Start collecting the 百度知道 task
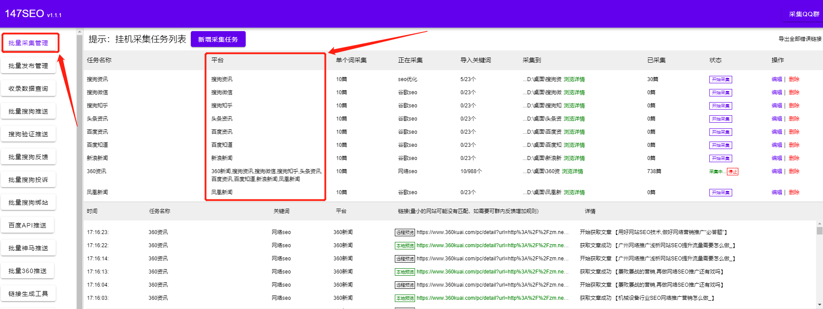The height and width of the screenshot is (309, 823). pyautogui.click(x=720, y=146)
